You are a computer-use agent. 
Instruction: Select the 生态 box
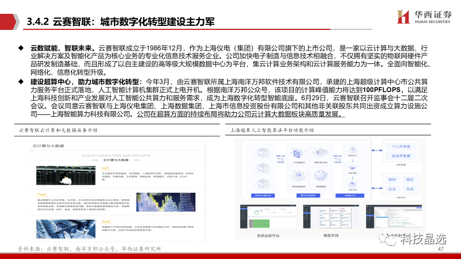(410, 189)
